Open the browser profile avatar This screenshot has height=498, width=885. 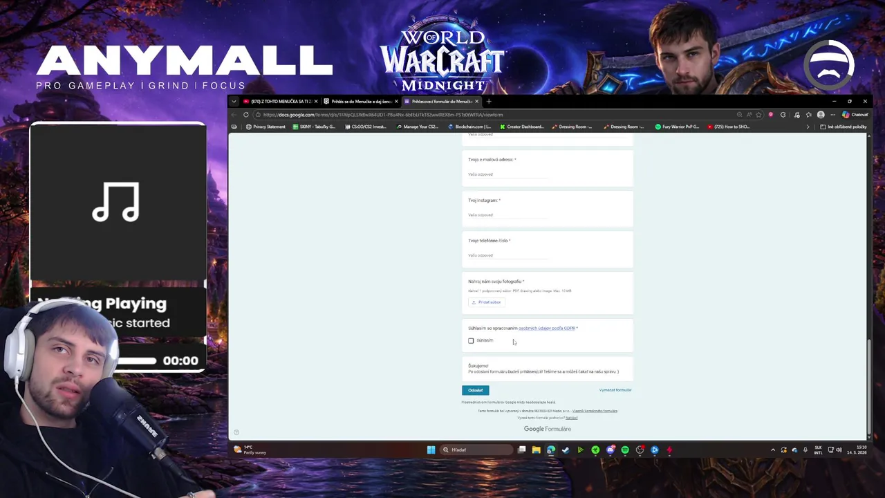821,115
